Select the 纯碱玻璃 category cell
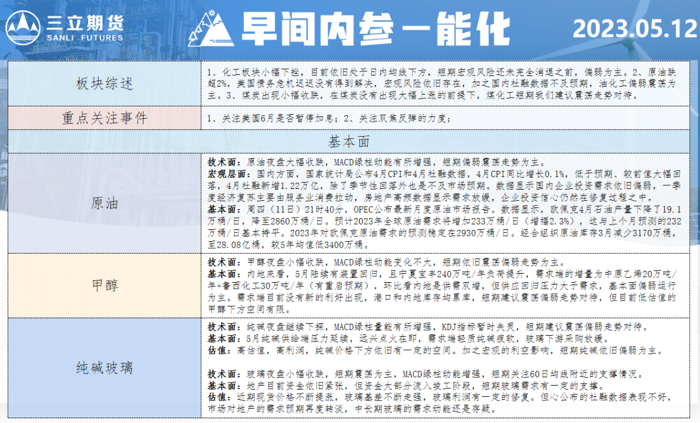This screenshot has width=700, height=423. point(104,367)
